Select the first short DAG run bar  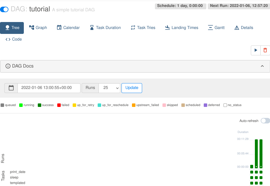tap(252, 166)
